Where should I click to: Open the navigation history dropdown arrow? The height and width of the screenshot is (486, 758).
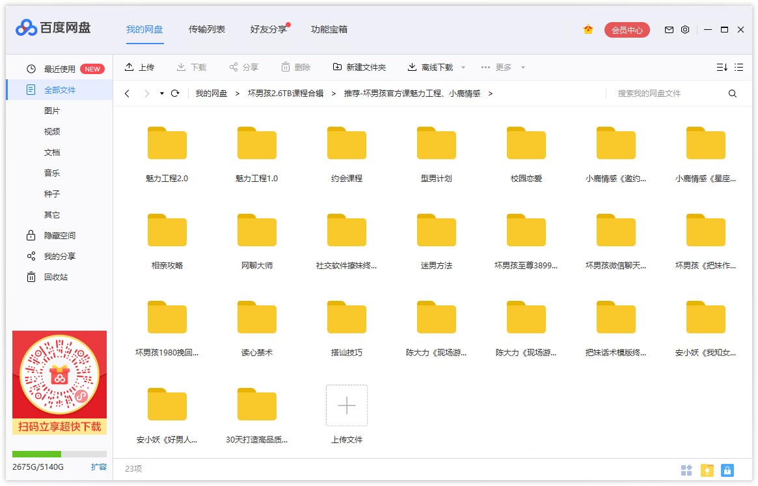(x=162, y=94)
